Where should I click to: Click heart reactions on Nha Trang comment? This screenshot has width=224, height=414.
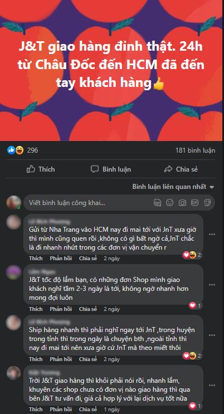(x=192, y=255)
